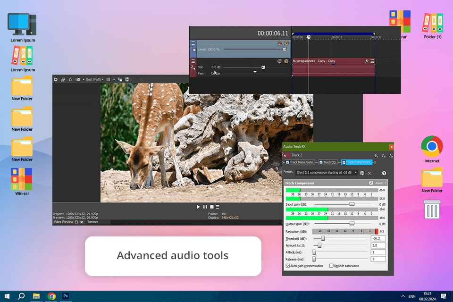Toggle the Track Noise Gate checkbox
This screenshot has width=453, height=302.
[287, 162]
